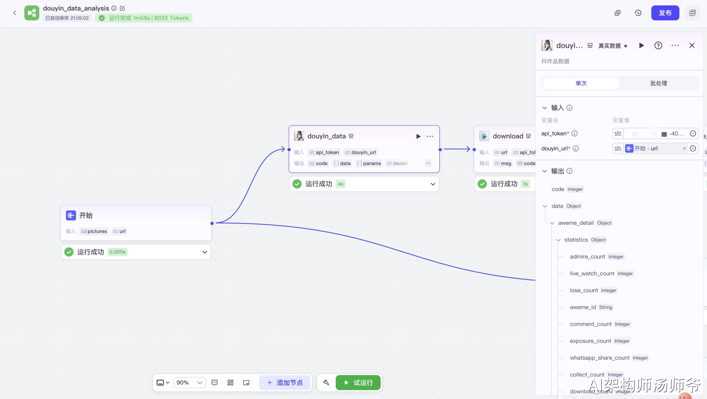
Task: Click the 试运行 test run button
Action: [358, 382]
